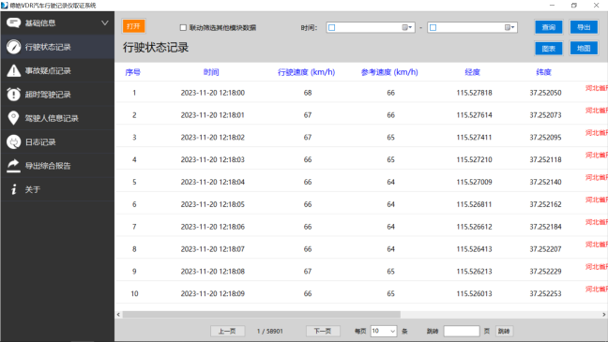Click the 事故疑点记录 warning triangle icon
The image size is (608, 342).
pos(13,70)
